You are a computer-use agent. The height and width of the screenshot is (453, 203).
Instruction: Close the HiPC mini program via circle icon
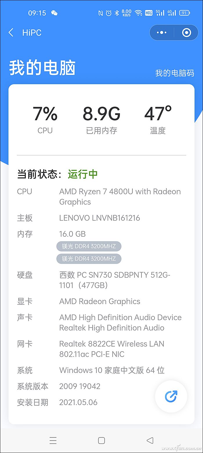tap(187, 33)
